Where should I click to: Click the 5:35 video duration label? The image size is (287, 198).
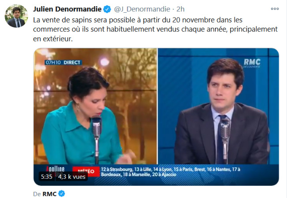[46, 177]
